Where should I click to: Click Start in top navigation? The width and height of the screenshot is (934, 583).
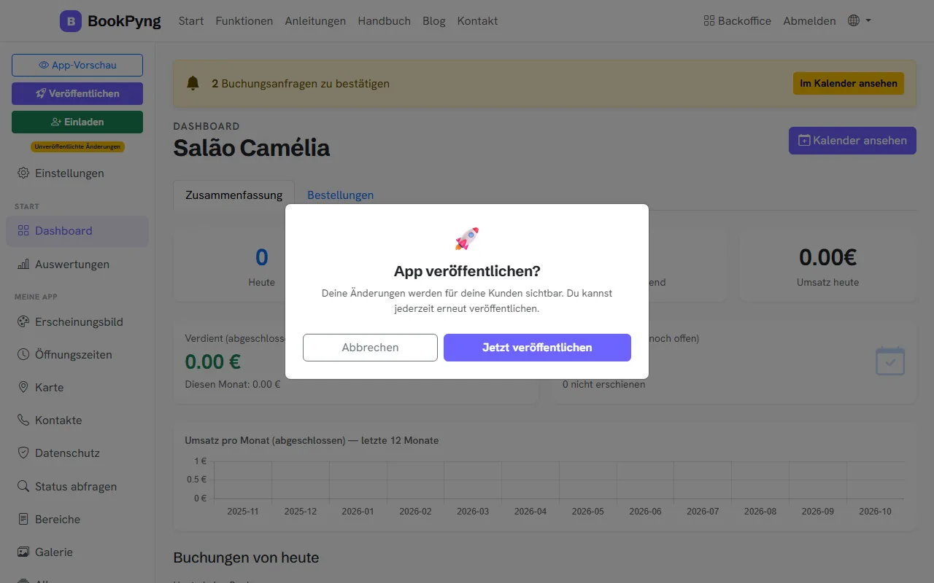point(191,21)
